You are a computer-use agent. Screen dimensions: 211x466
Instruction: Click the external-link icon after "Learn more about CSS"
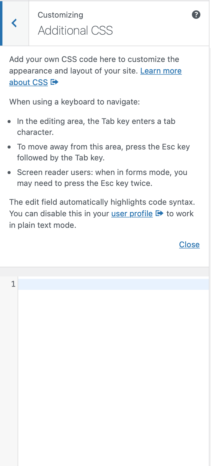pyautogui.click(x=54, y=82)
